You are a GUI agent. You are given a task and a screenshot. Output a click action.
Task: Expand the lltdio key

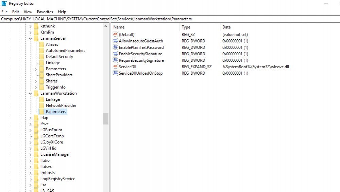tap(30, 160)
